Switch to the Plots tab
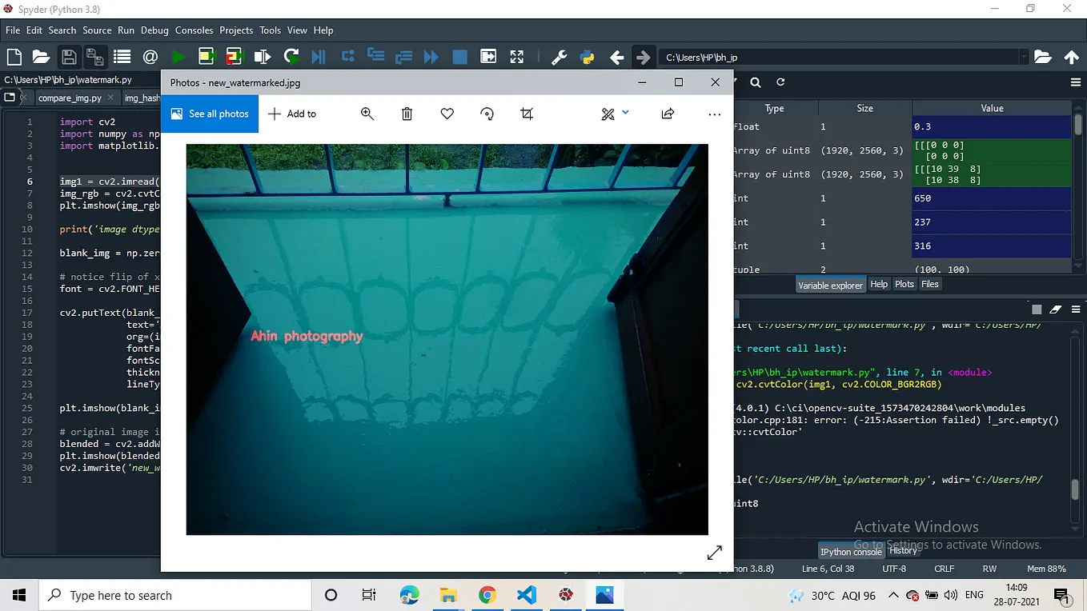1087x611 pixels. (904, 284)
